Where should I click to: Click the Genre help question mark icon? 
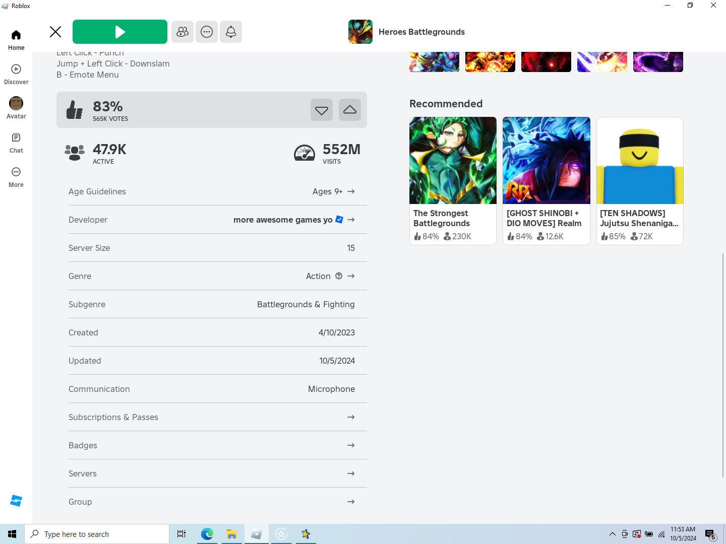click(x=339, y=276)
